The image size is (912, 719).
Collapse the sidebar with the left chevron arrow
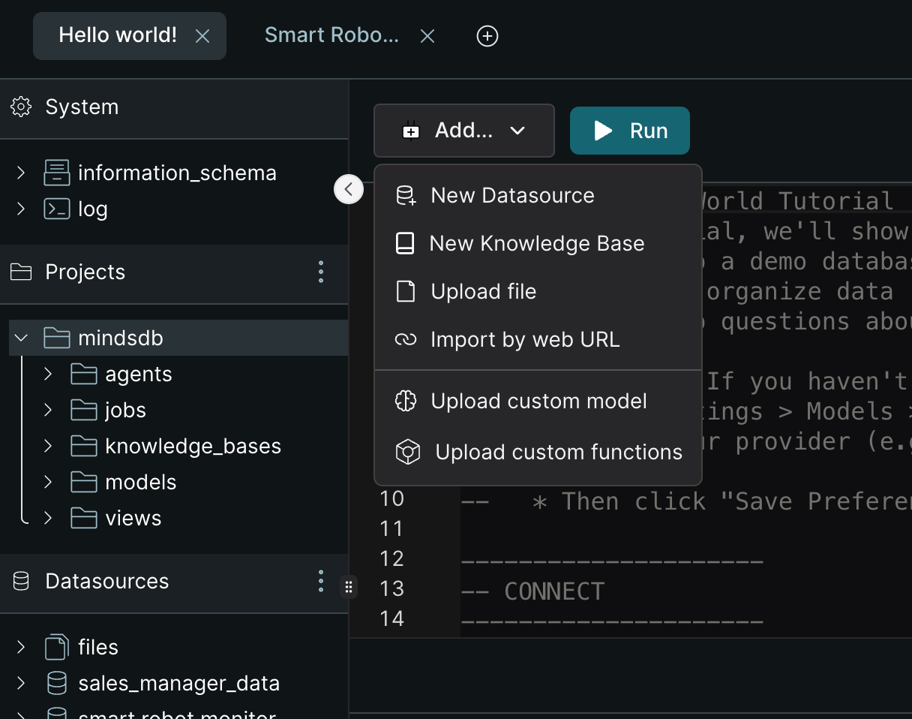click(x=348, y=189)
